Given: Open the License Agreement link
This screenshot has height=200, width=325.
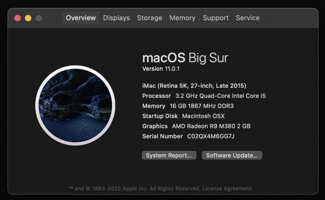Looking at the screenshot, I should (x=227, y=189).
